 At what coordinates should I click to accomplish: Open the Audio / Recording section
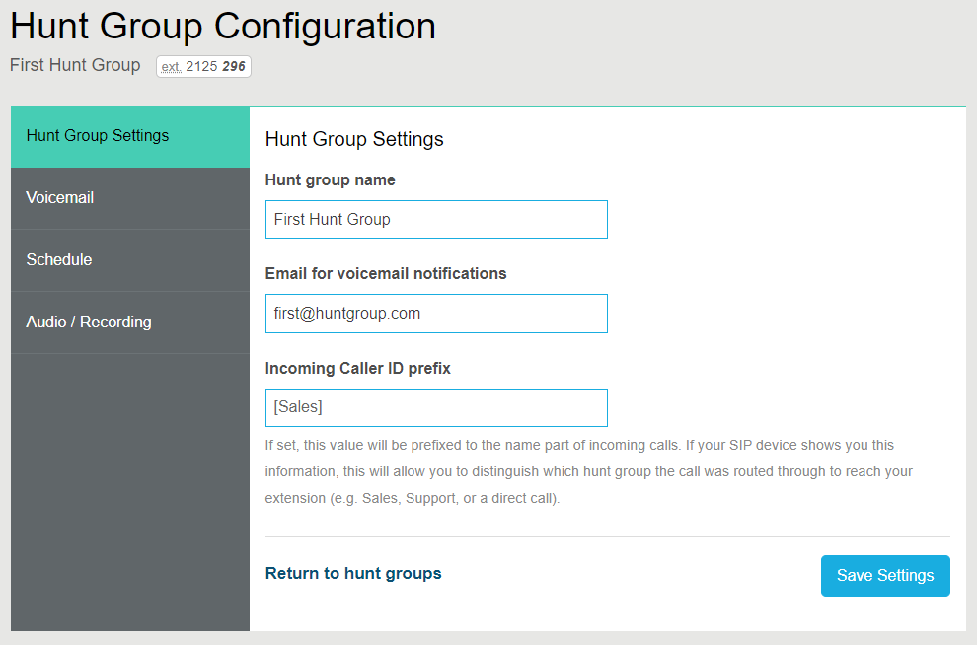88,322
